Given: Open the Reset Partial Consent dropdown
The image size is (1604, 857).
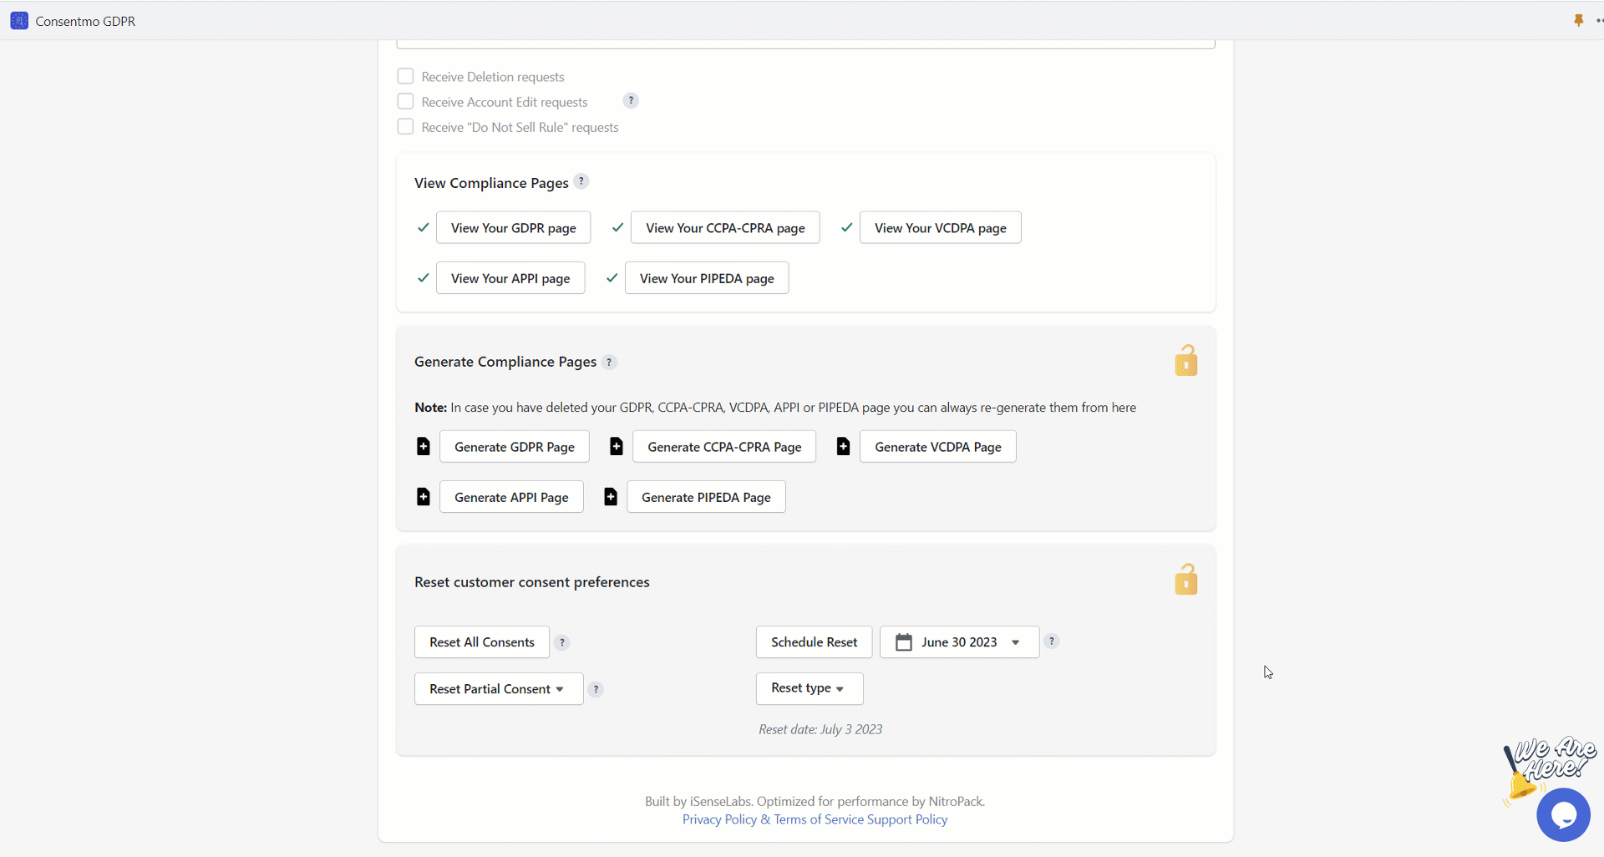Looking at the screenshot, I should pyautogui.click(x=498, y=689).
